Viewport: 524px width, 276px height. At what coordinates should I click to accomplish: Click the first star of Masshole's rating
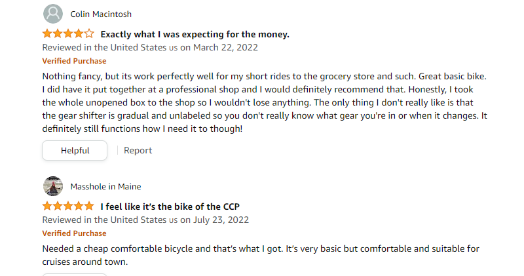(47, 207)
